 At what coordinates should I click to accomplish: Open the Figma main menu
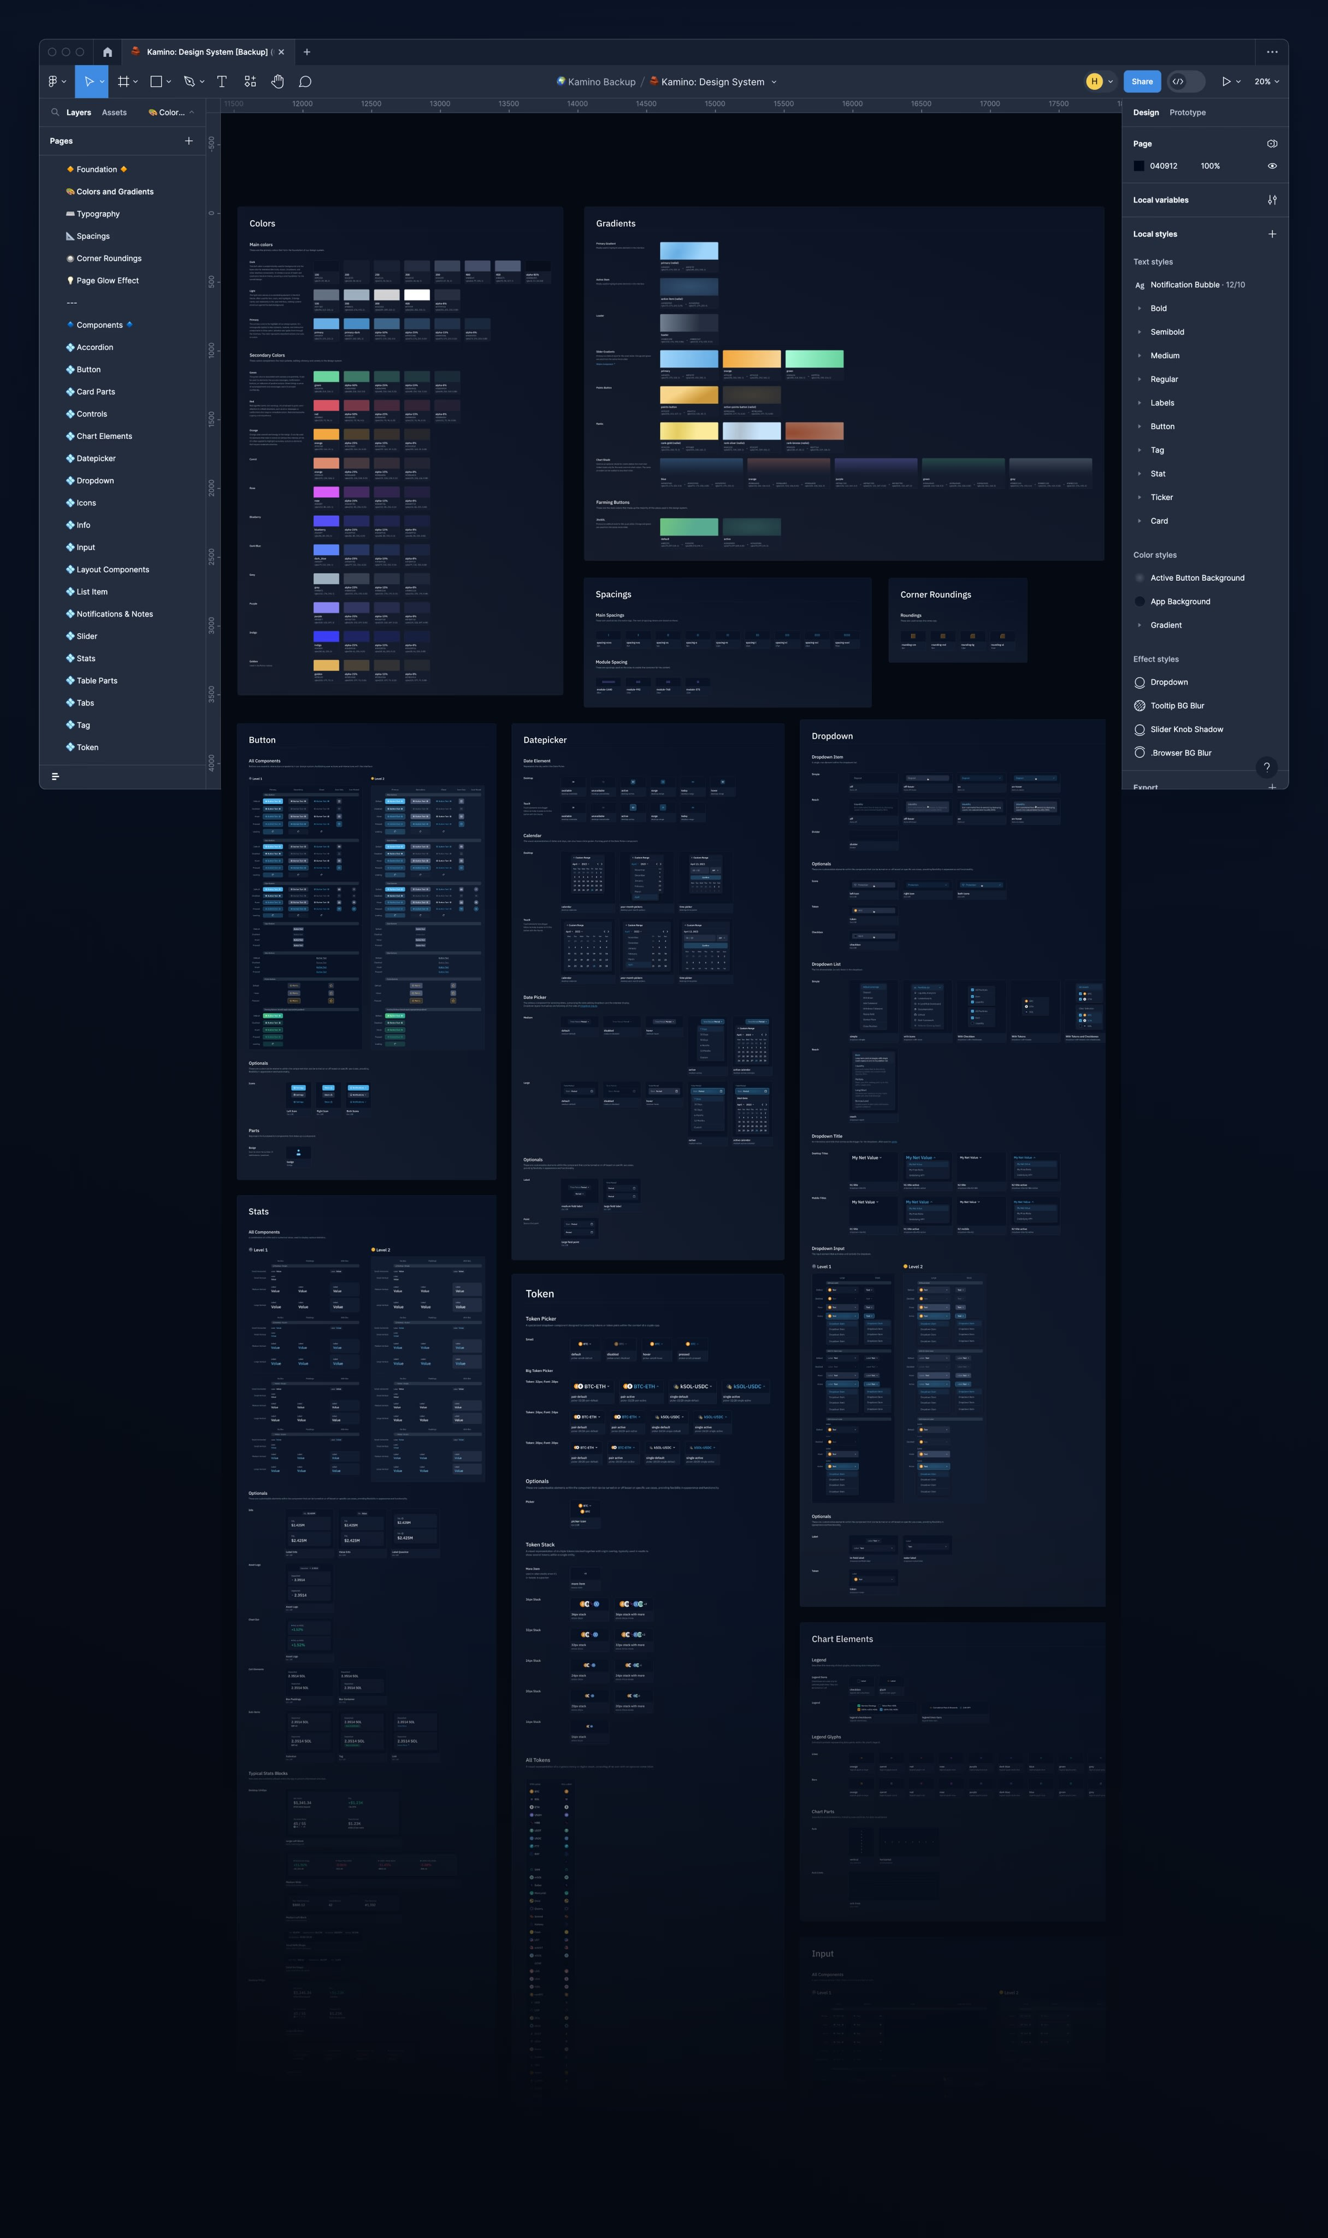click(x=53, y=81)
